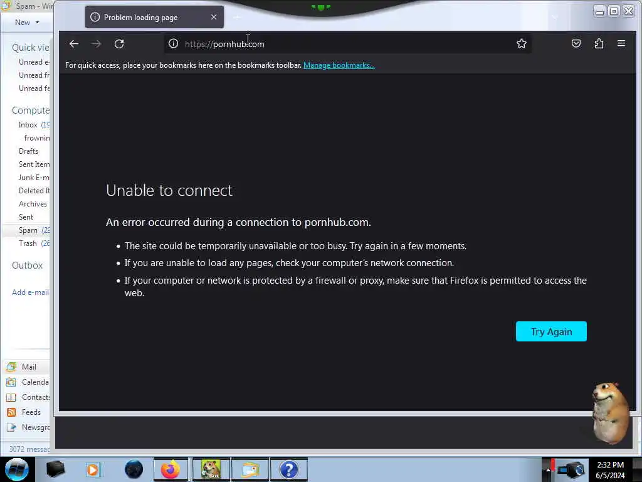Viewport: 642px width, 482px height.
Task: Open dark globe browser taskbar icon
Action: 134,469
